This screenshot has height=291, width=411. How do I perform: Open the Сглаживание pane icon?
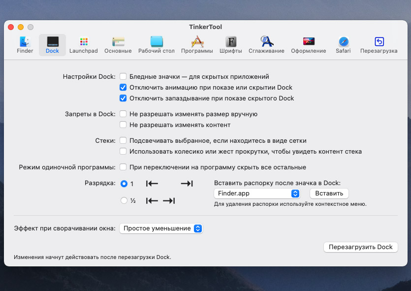(266, 45)
